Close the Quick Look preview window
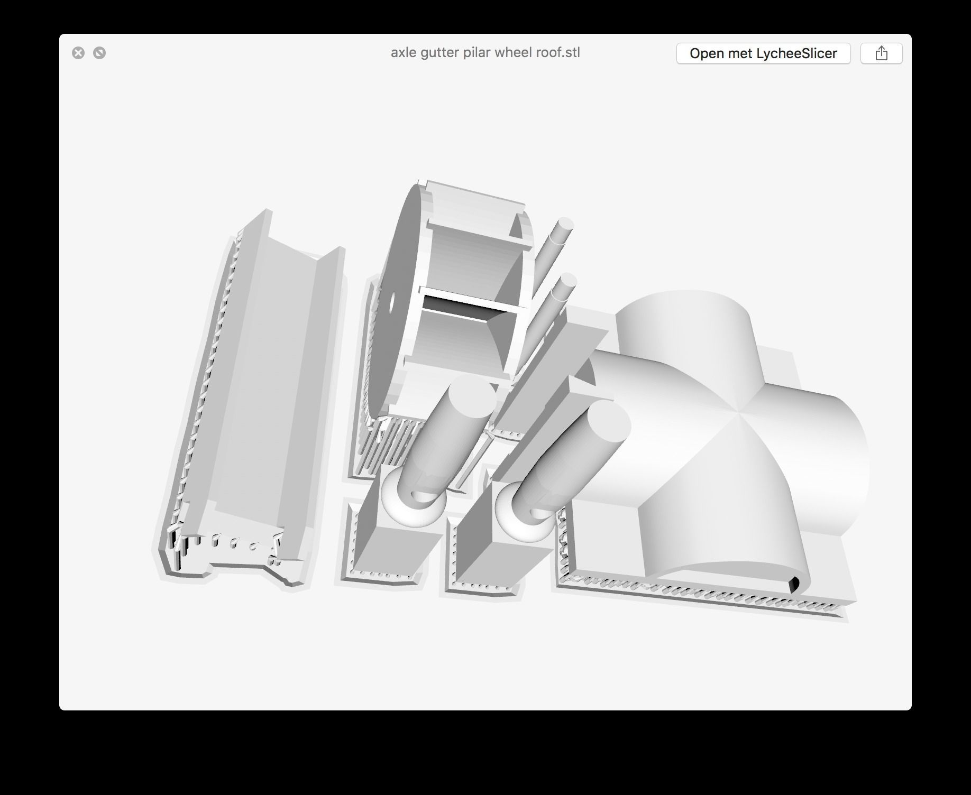This screenshot has height=795, width=971. click(x=78, y=53)
